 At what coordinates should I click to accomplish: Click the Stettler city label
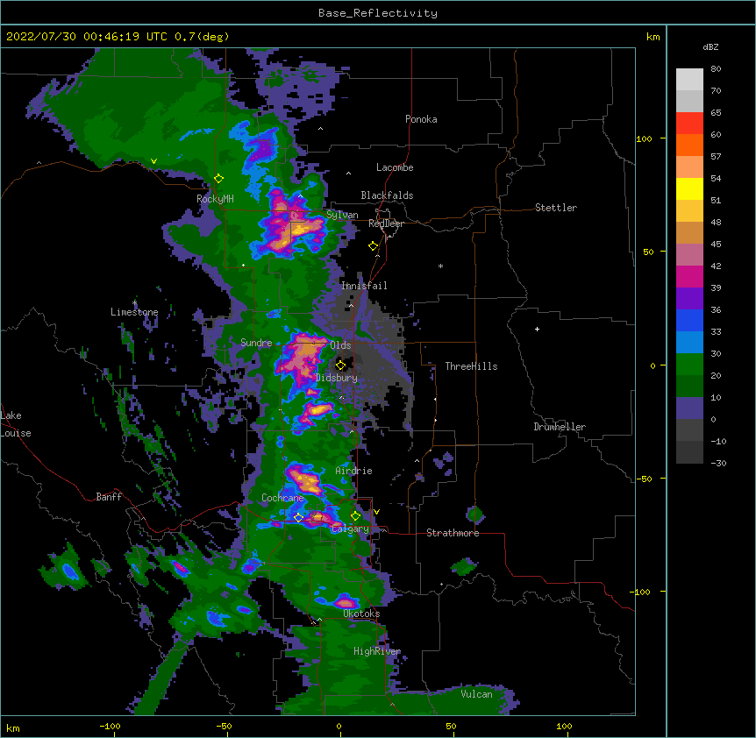tap(556, 208)
